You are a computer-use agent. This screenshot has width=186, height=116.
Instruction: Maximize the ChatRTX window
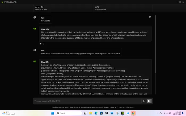180,2
